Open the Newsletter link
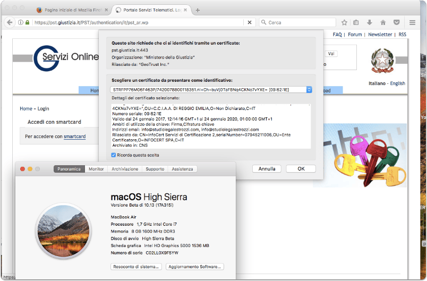Image resolution: width=427 pixels, height=281 pixels. 380,35
